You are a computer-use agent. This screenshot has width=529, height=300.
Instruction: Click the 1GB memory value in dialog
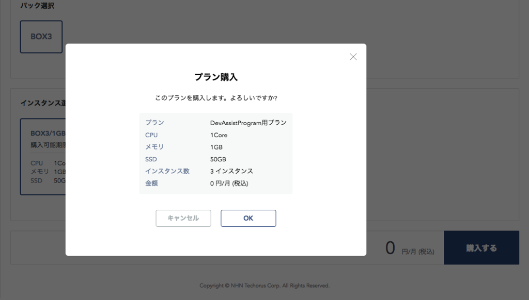216,147
